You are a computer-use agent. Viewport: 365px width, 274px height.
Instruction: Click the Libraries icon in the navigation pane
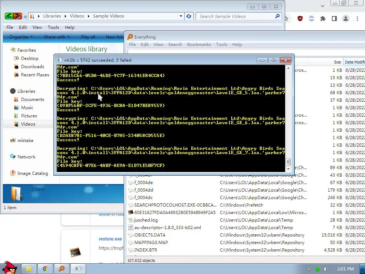13,91
